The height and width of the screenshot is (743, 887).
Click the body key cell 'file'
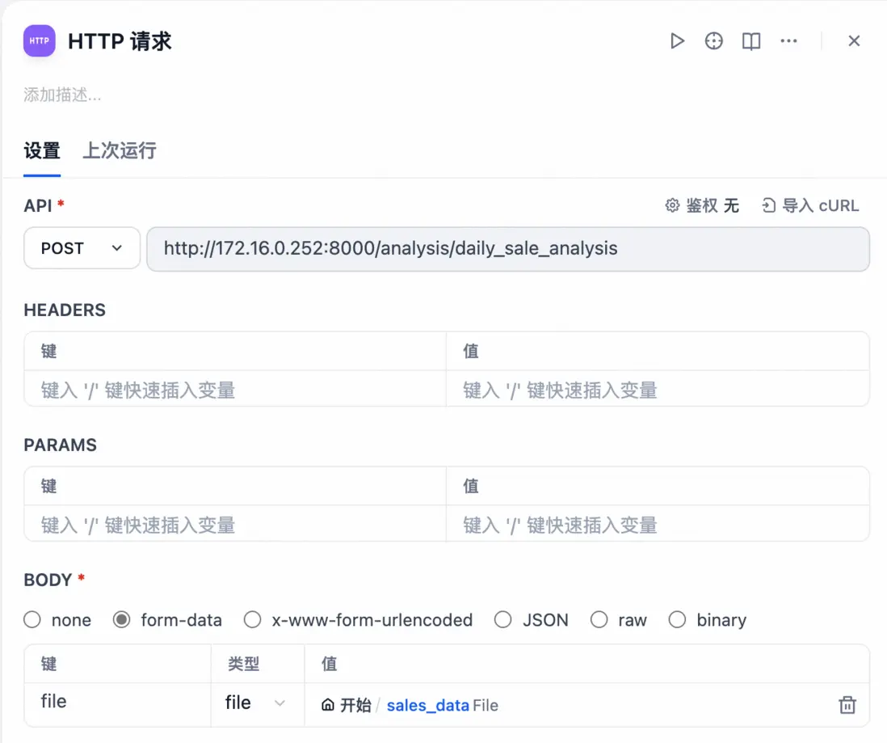click(118, 703)
